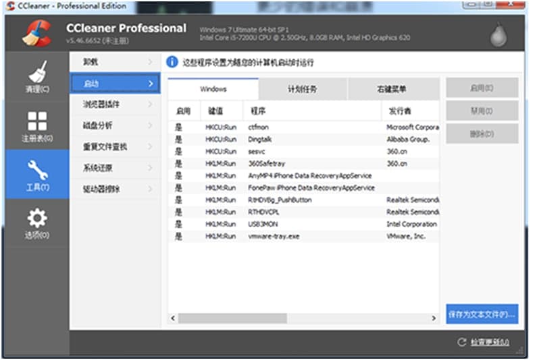
Task: Click the small CCleaner icon in title bar
Action: pyautogui.click(x=11, y=6)
